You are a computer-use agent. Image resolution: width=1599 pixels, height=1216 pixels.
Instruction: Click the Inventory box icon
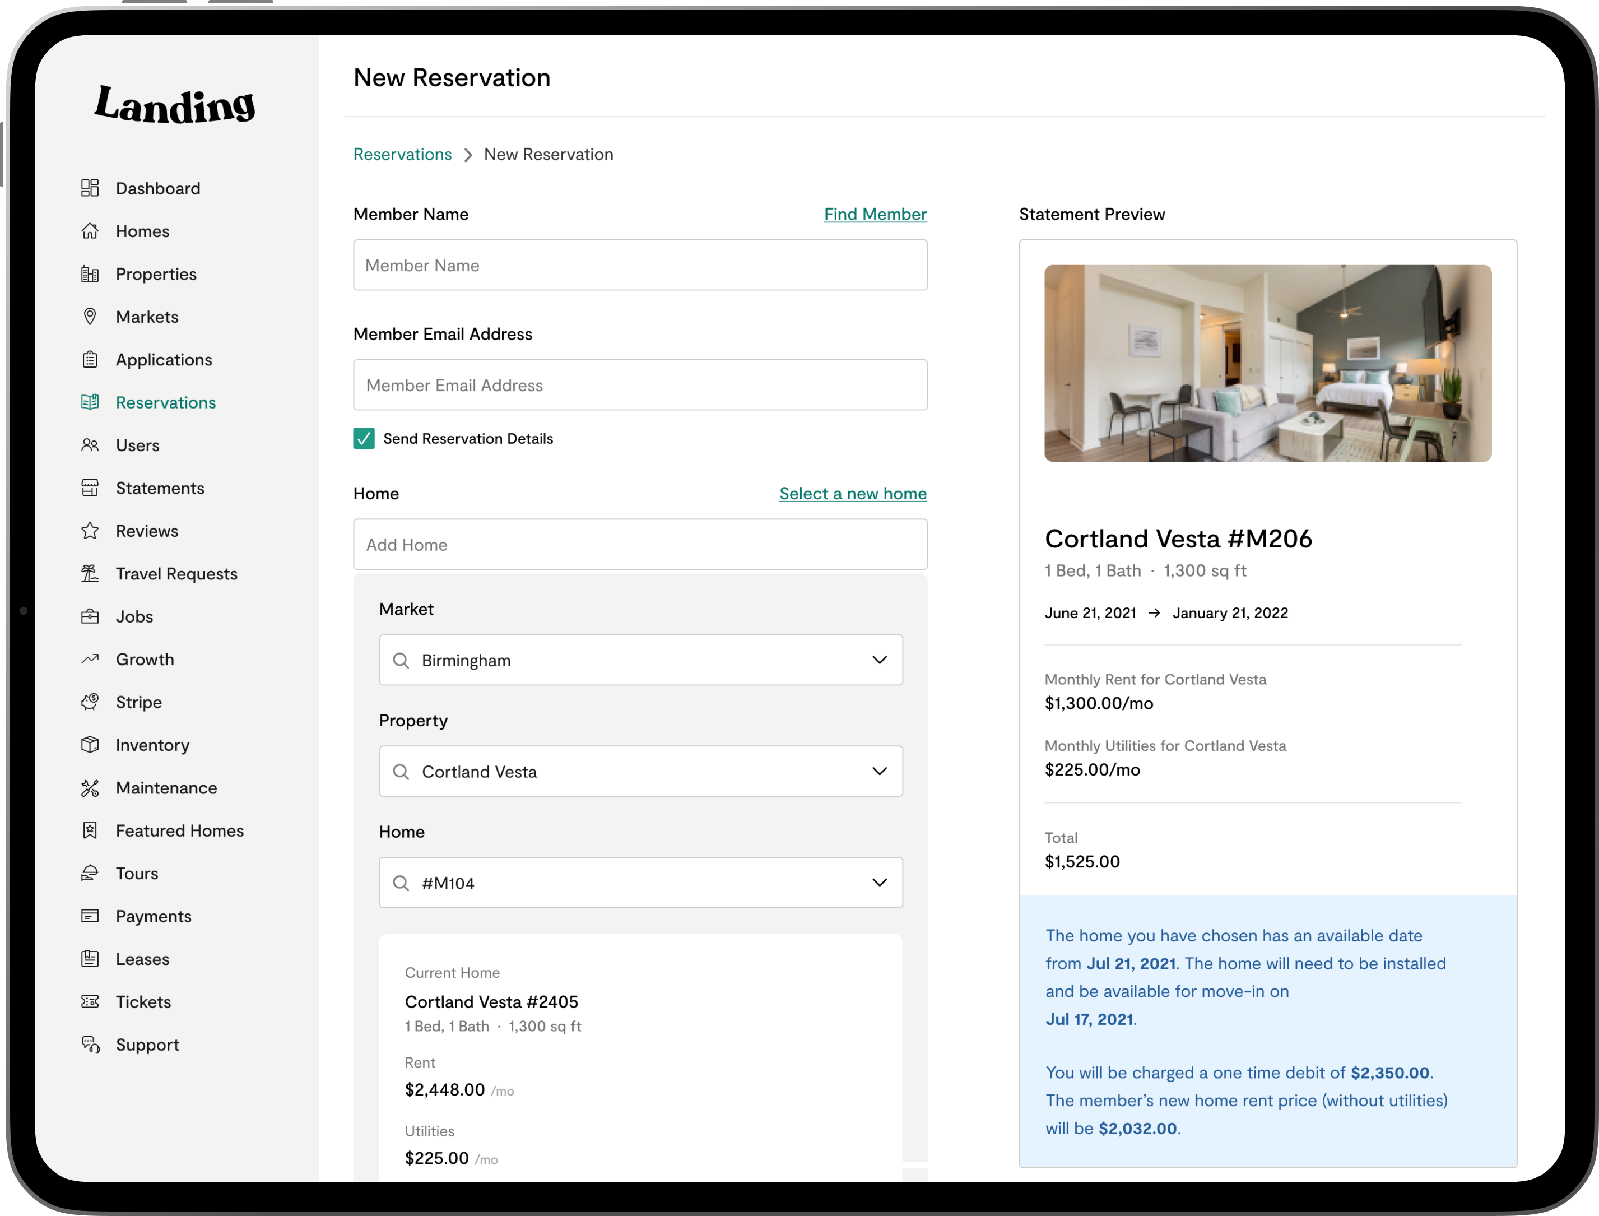click(x=90, y=744)
